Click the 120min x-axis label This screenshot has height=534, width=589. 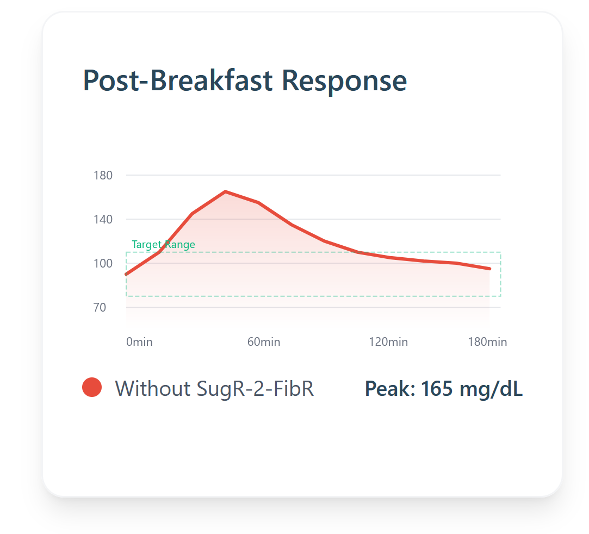[388, 341]
